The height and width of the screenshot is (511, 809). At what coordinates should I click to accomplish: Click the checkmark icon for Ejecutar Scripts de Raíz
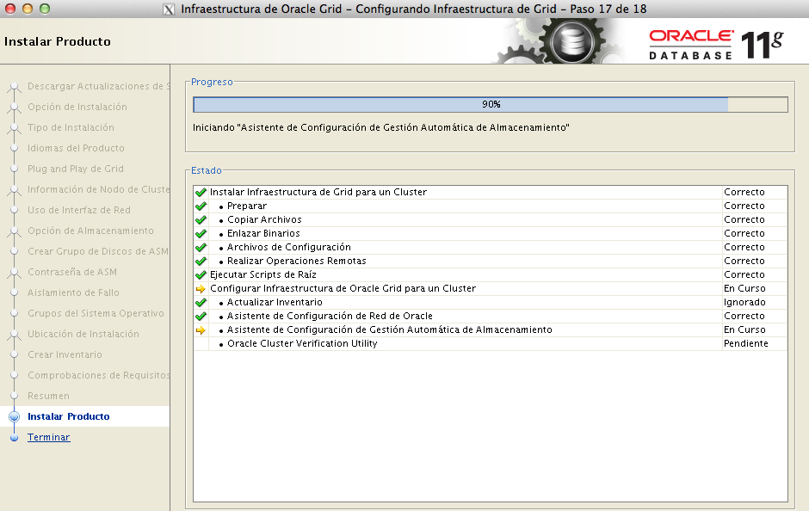pyautogui.click(x=201, y=275)
